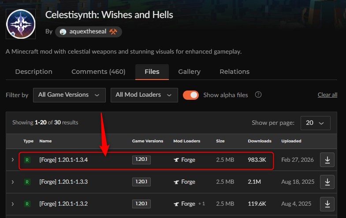Click the Game Versions column header
The height and width of the screenshot is (218, 346).
coord(148,141)
